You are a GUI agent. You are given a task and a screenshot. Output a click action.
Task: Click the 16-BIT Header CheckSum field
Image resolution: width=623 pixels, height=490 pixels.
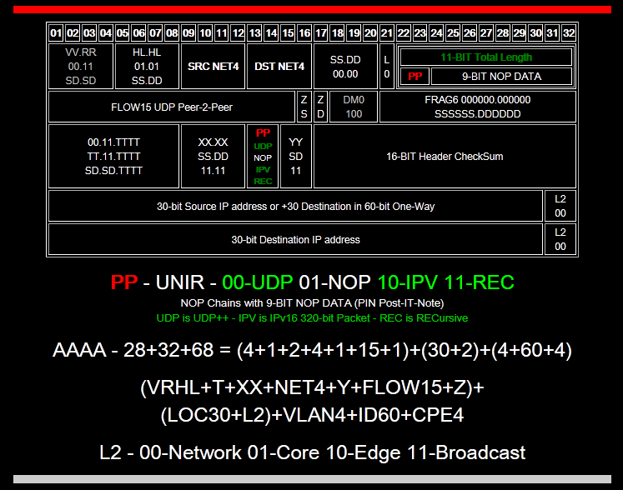coord(445,157)
